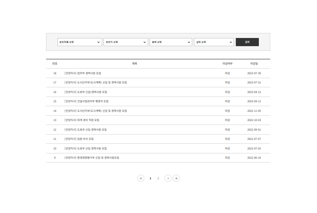
Task: Click the row number 15 cell
Action: (55, 101)
